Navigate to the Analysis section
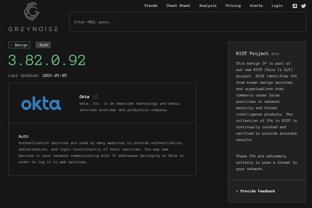Viewport: 312px width, 208px height. tap(208, 5)
